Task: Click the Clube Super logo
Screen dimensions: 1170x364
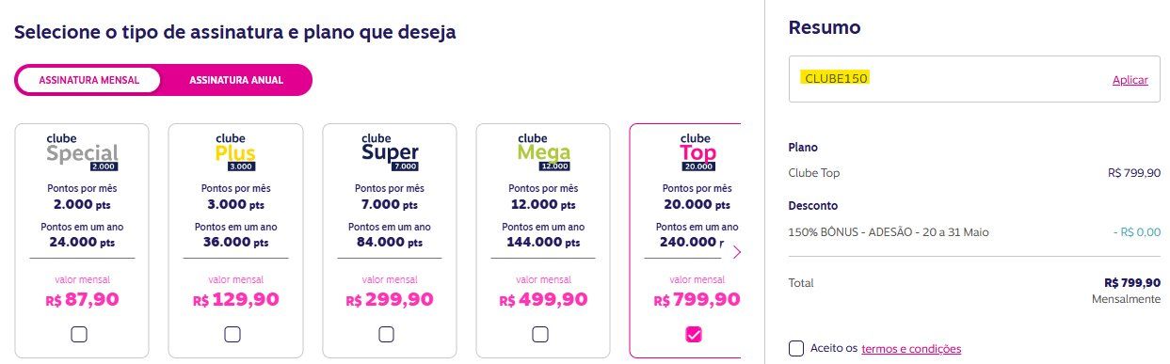Action: pos(390,152)
